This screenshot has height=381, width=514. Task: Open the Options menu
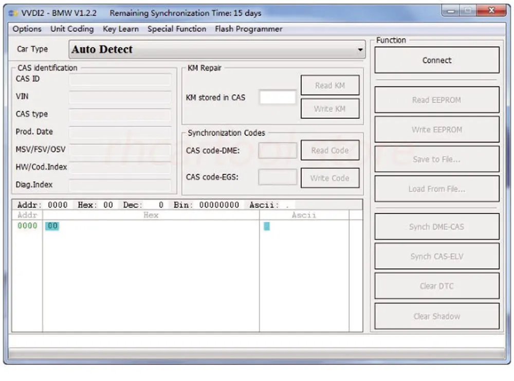tap(27, 29)
